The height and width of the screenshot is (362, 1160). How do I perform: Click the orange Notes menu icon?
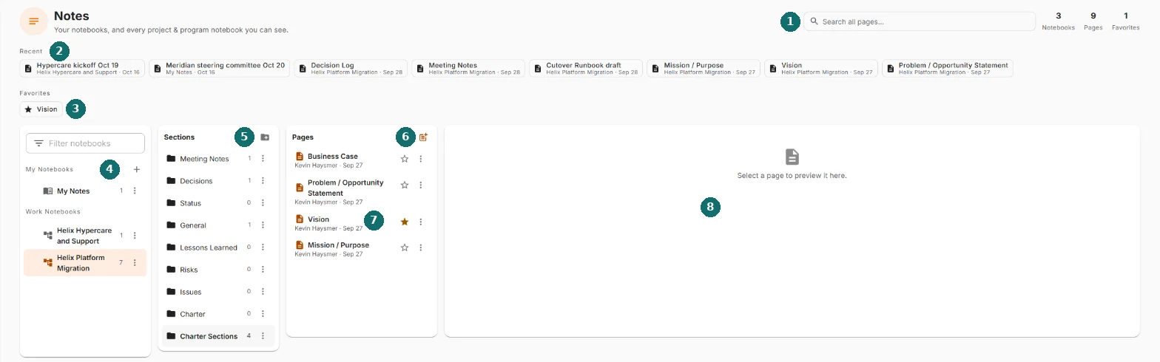point(33,21)
